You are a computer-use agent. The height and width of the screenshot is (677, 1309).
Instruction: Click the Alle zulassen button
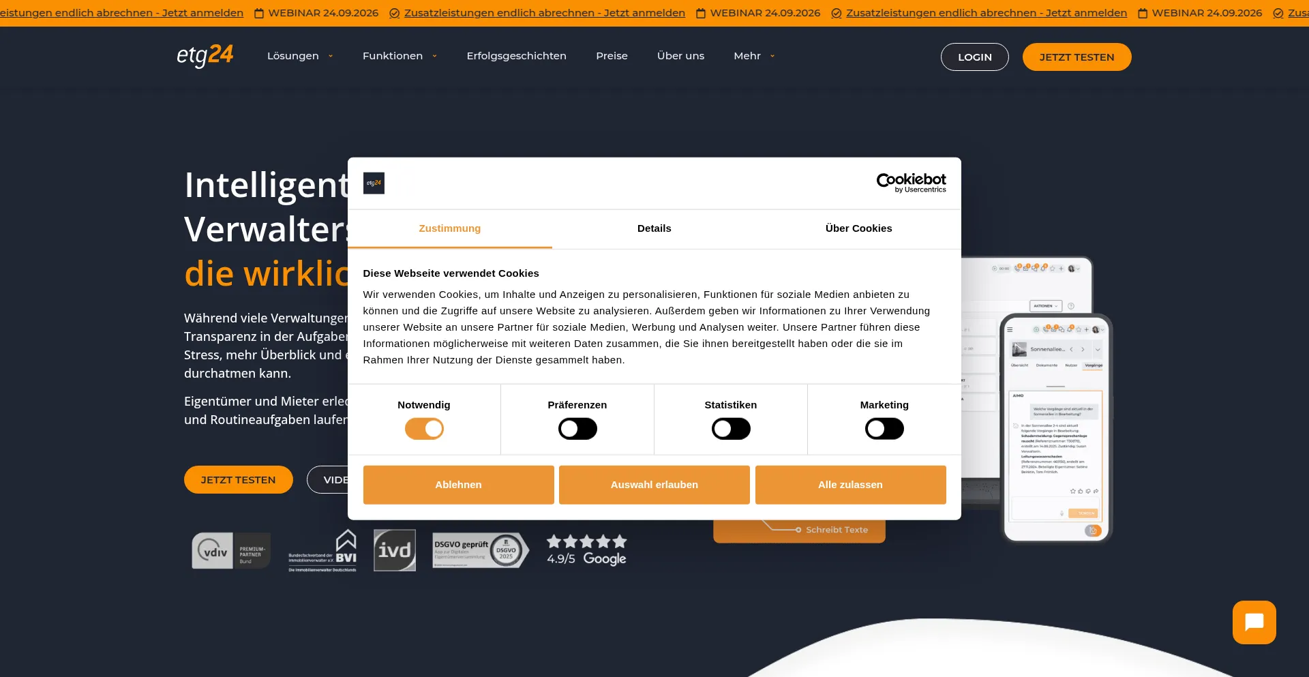[850, 485]
